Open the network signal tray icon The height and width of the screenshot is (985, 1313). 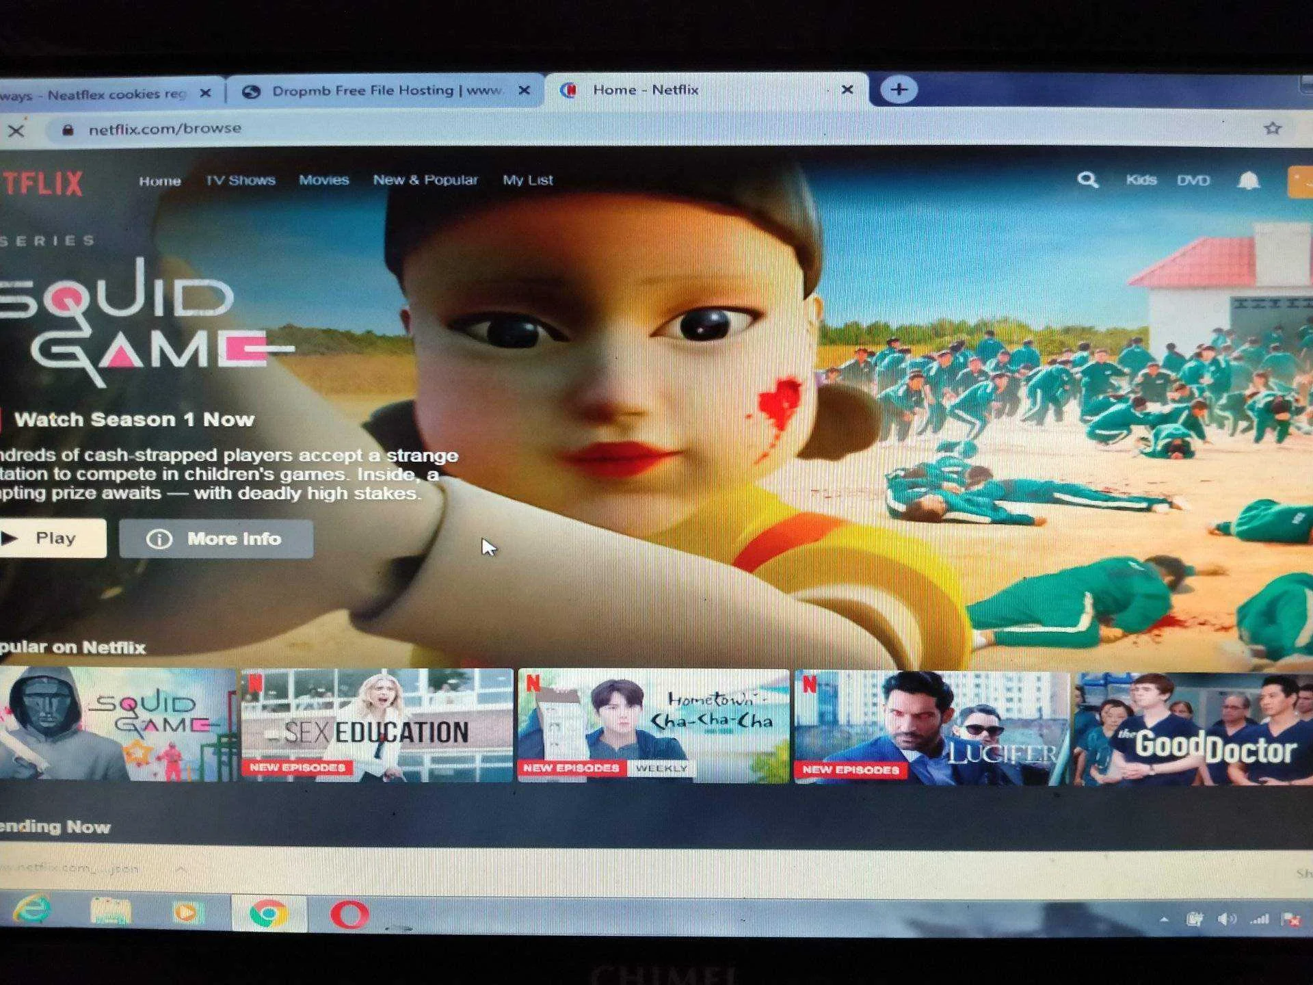[x=1259, y=919]
